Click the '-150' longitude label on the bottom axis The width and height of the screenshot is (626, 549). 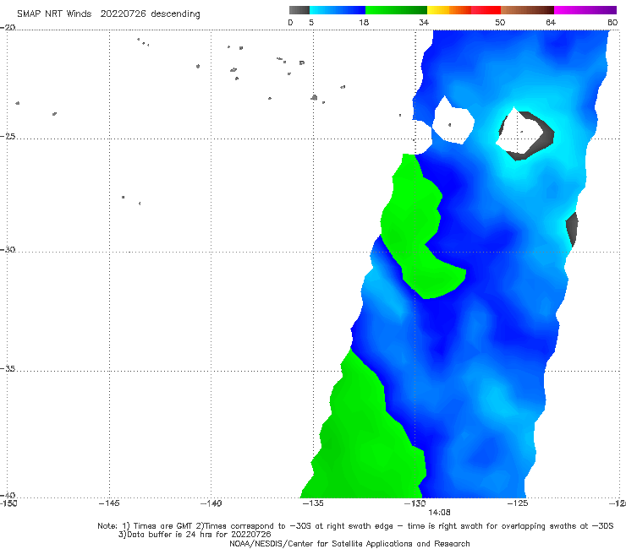pos(8,503)
